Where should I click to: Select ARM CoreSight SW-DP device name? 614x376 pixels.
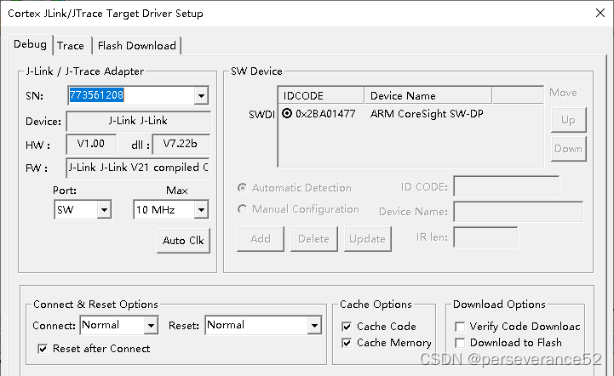427,114
